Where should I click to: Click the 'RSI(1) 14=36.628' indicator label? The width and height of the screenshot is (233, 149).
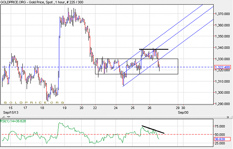click(x=13, y=121)
